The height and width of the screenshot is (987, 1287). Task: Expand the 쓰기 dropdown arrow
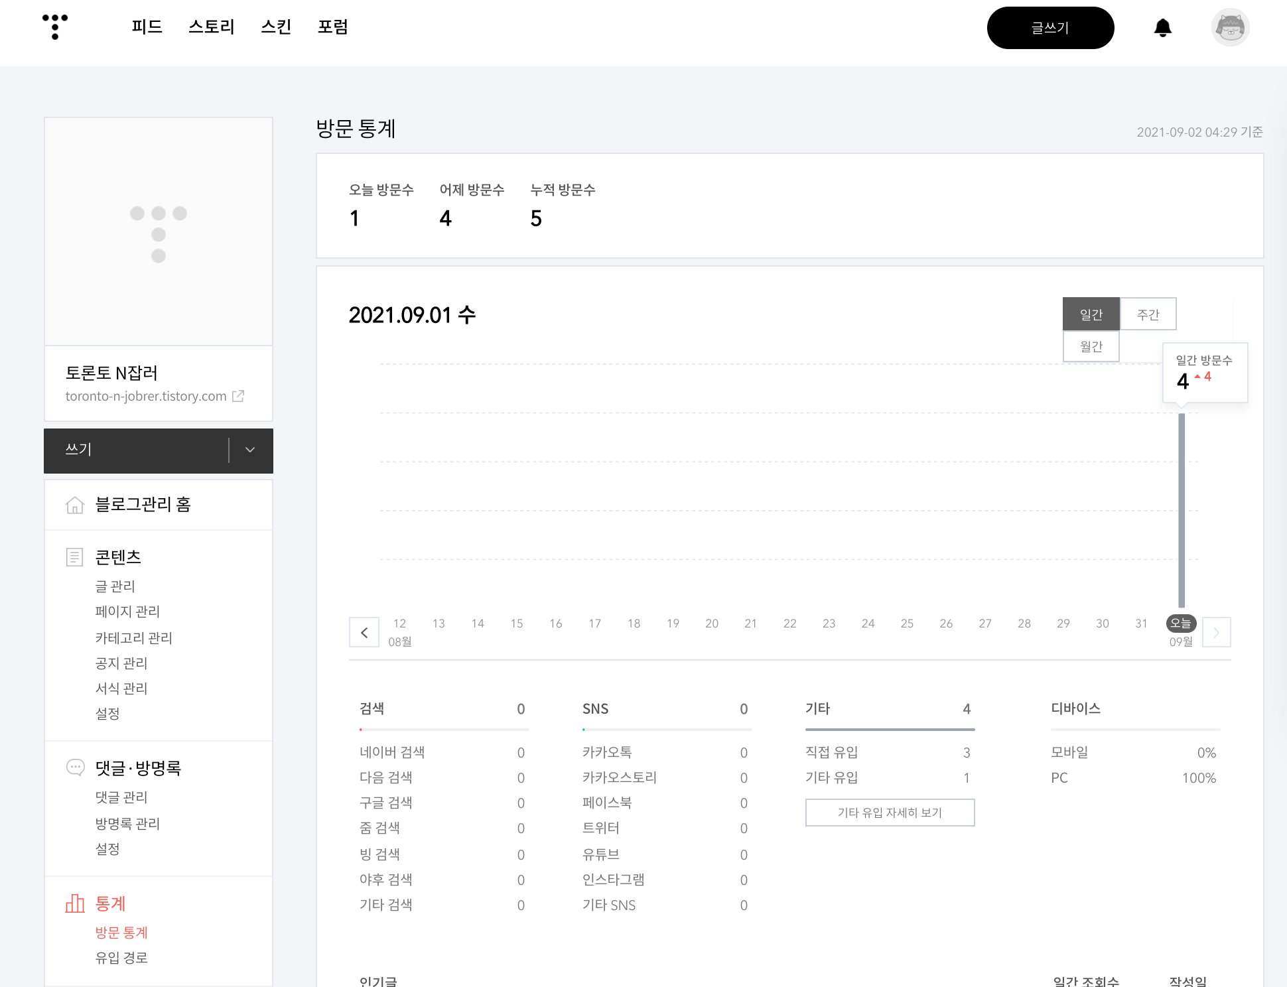tap(250, 450)
